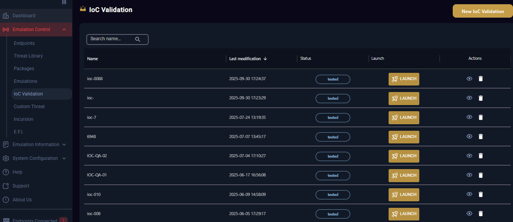Click the trash icon for ioc-0088
The image size is (513, 222).
point(480,79)
